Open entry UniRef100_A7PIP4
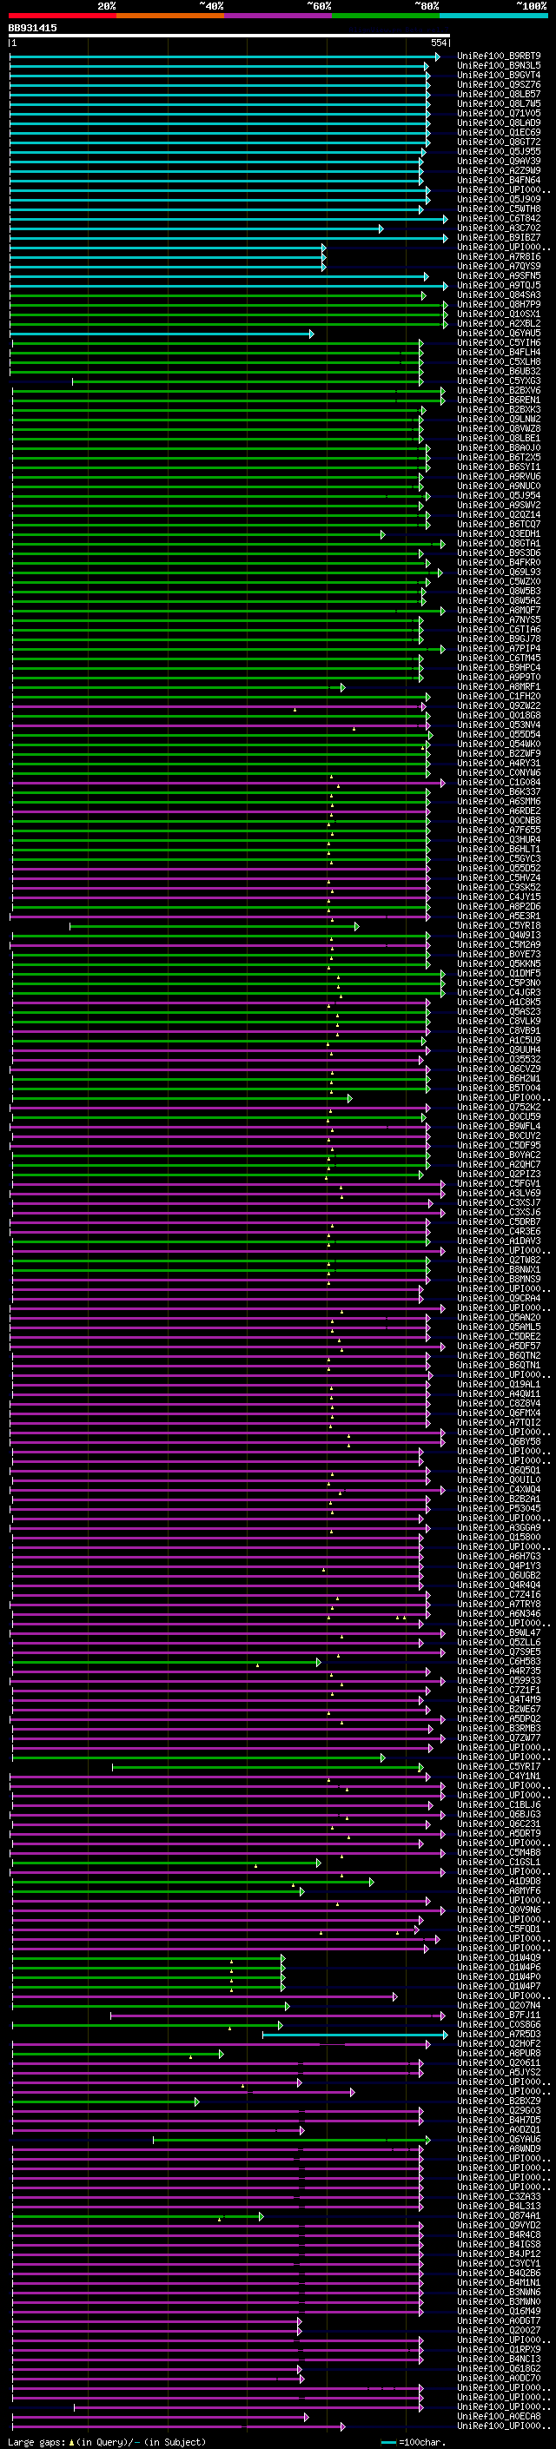Screen dimensions: 556x2449 point(499,648)
